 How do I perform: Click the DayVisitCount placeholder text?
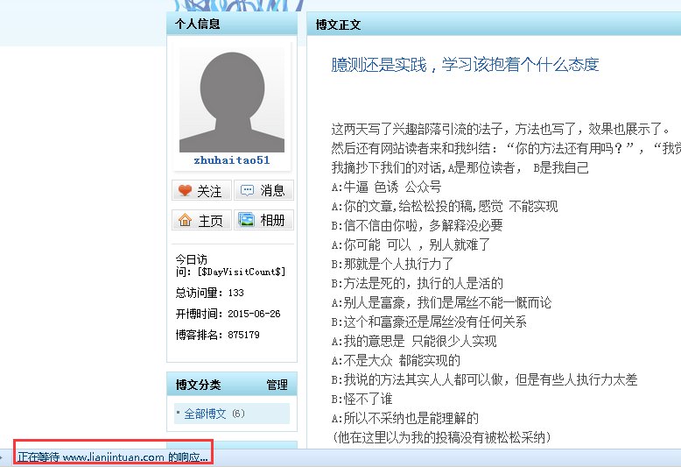(x=241, y=272)
